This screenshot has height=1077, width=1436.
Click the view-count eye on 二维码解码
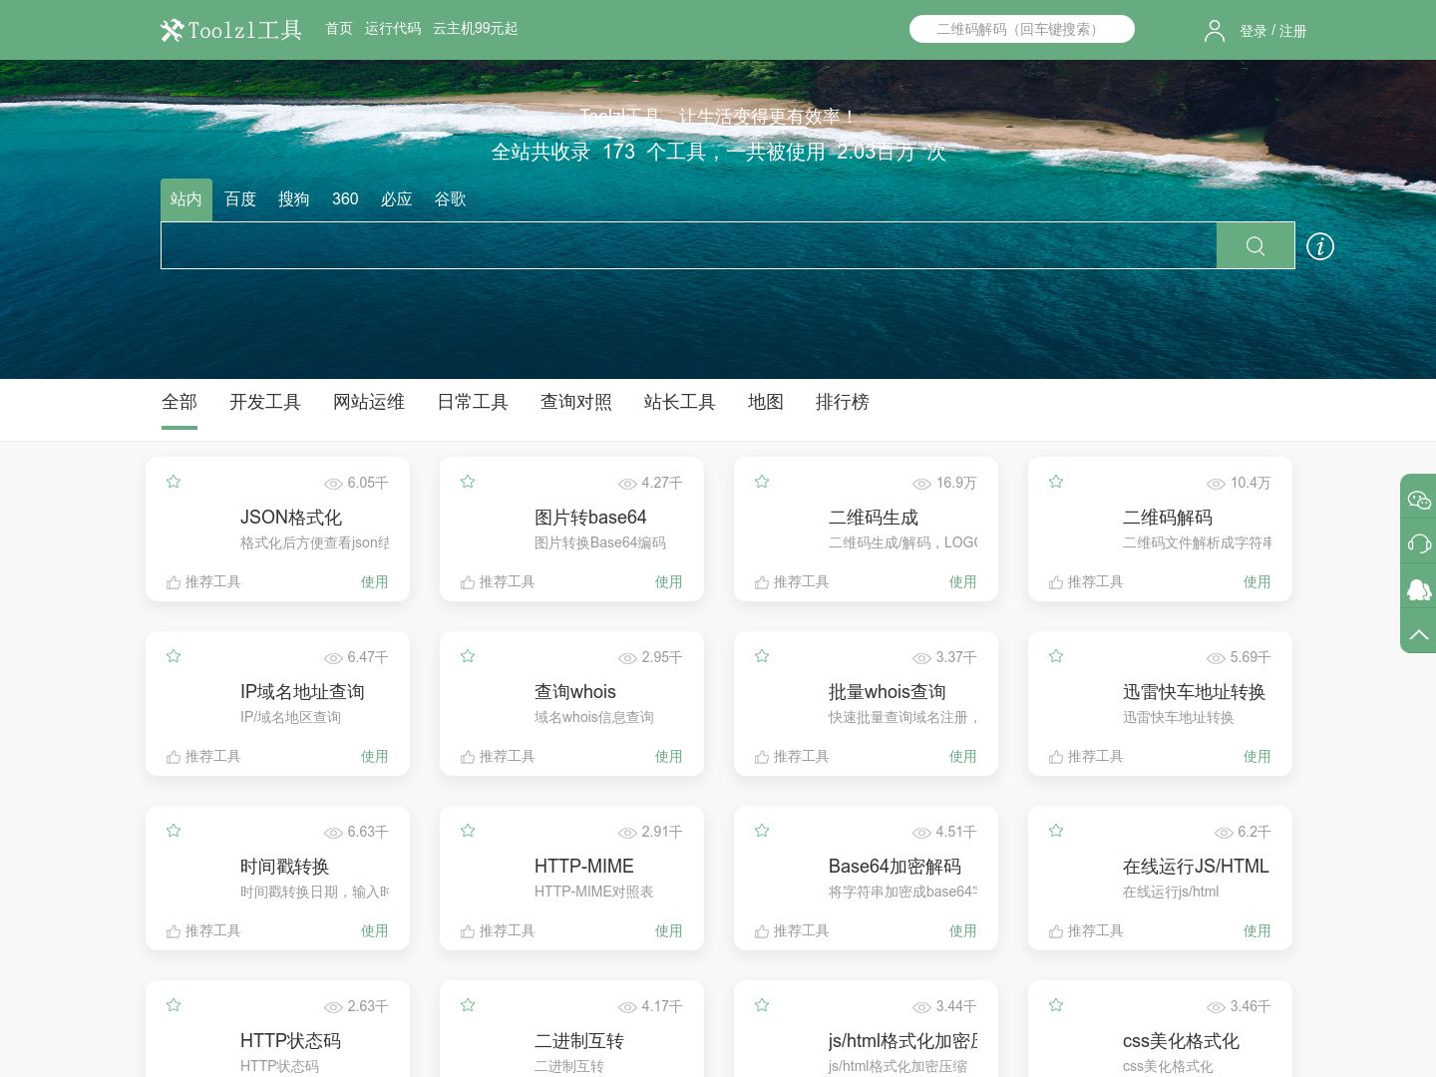pyautogui.click(x=1216, y=484)
